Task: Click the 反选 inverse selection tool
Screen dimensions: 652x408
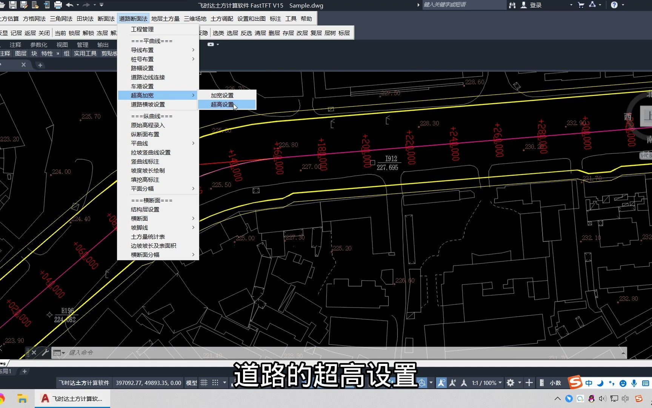Action: coord(246,33)
